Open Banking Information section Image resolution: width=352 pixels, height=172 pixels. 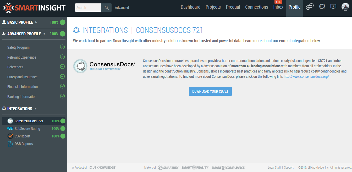coord(22,97)
